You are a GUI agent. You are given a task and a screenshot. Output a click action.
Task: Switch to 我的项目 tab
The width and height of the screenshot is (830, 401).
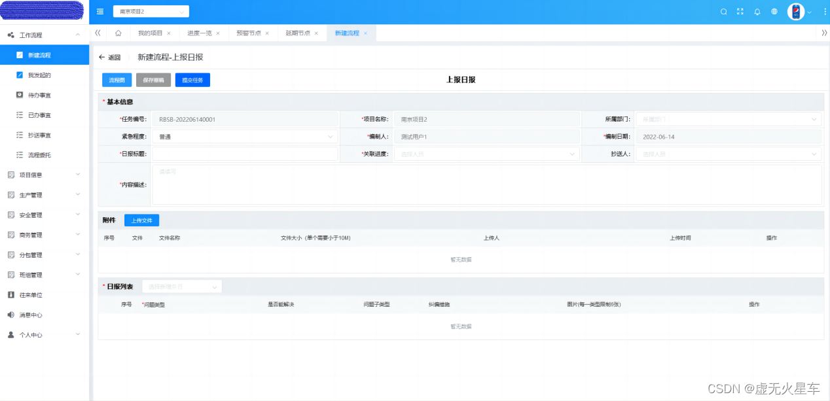(x=150, y=33)
